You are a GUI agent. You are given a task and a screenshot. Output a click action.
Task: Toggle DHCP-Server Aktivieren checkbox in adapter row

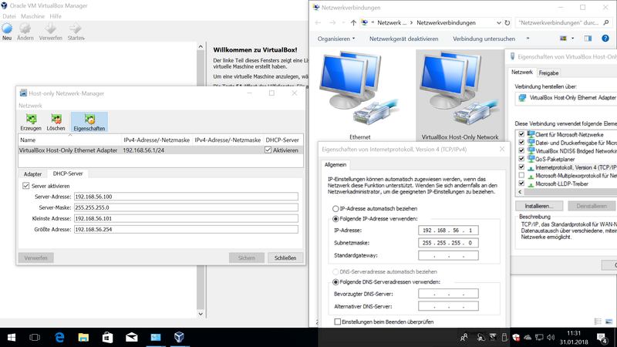point(268,150)
